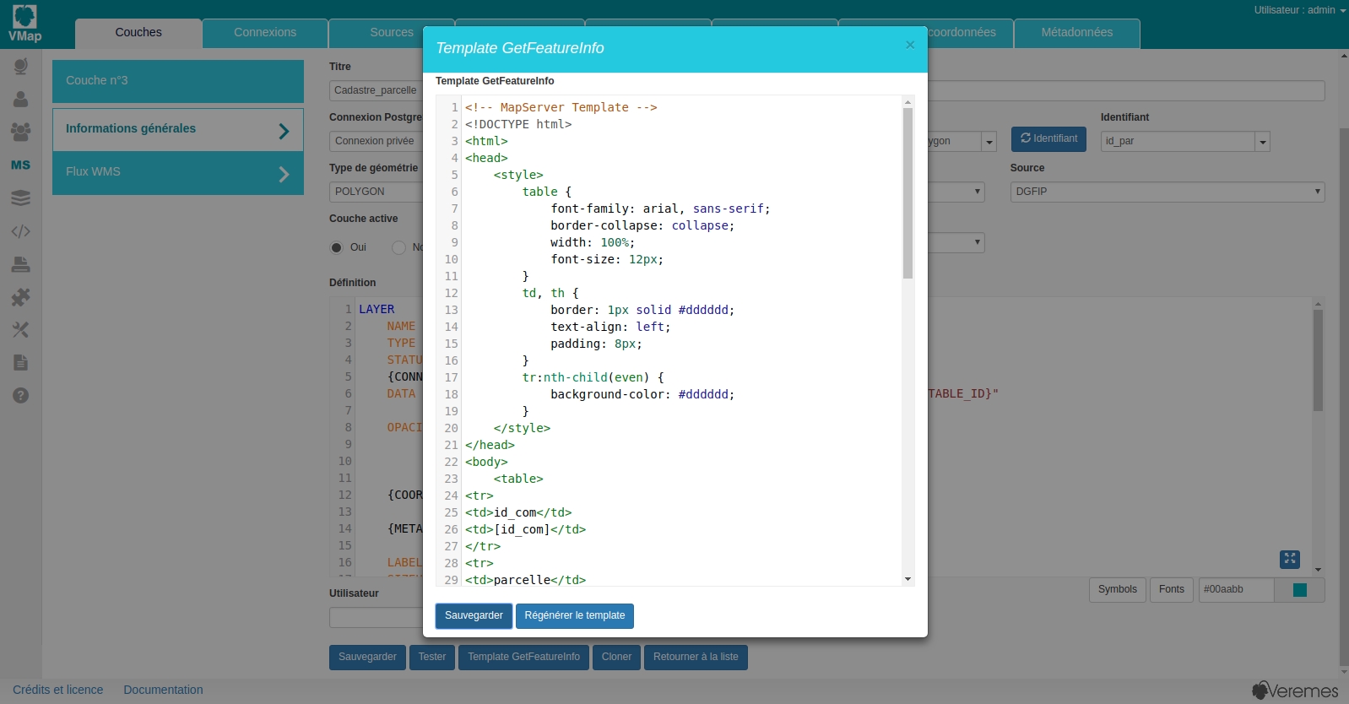
Task: Click Retourner à la liste button
Action: pyautogui.click(x=696, y=658)
